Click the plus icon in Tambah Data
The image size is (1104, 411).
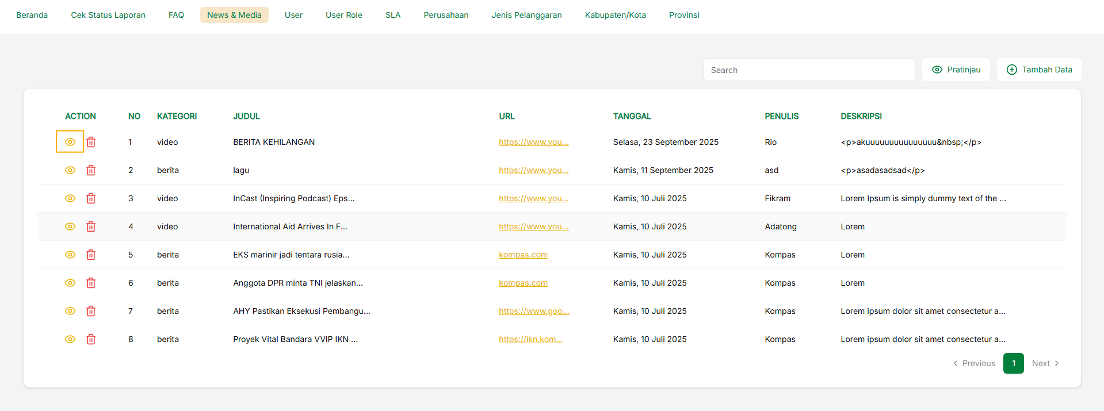(x=1011, y=70)
